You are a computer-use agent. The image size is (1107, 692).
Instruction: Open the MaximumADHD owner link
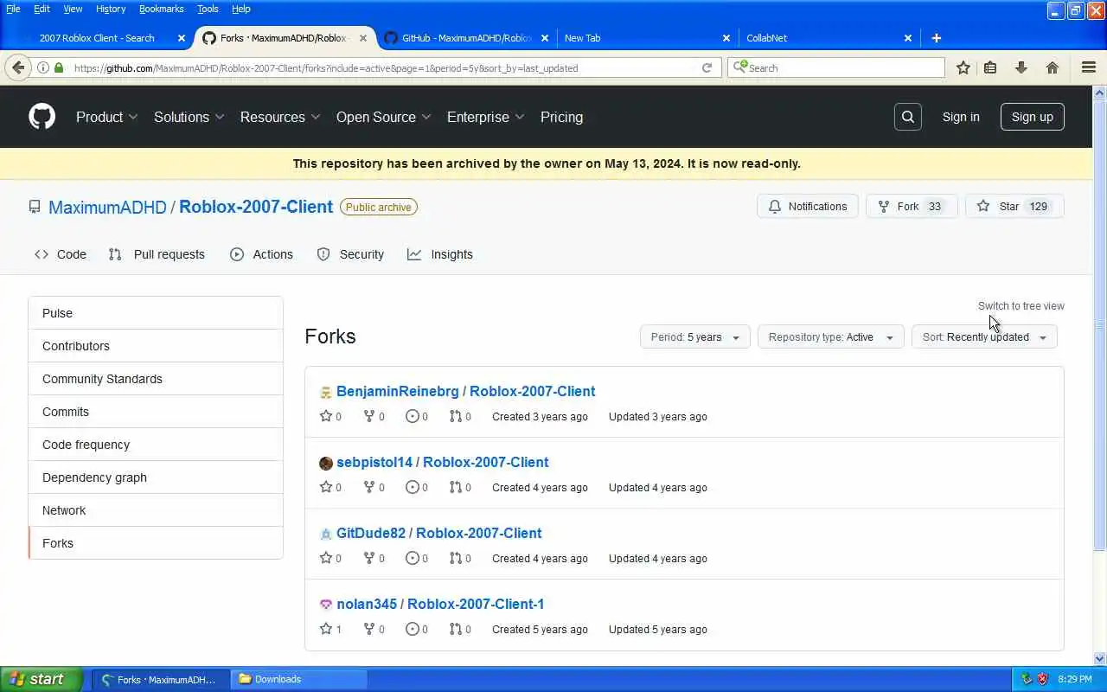coord(107,207)
